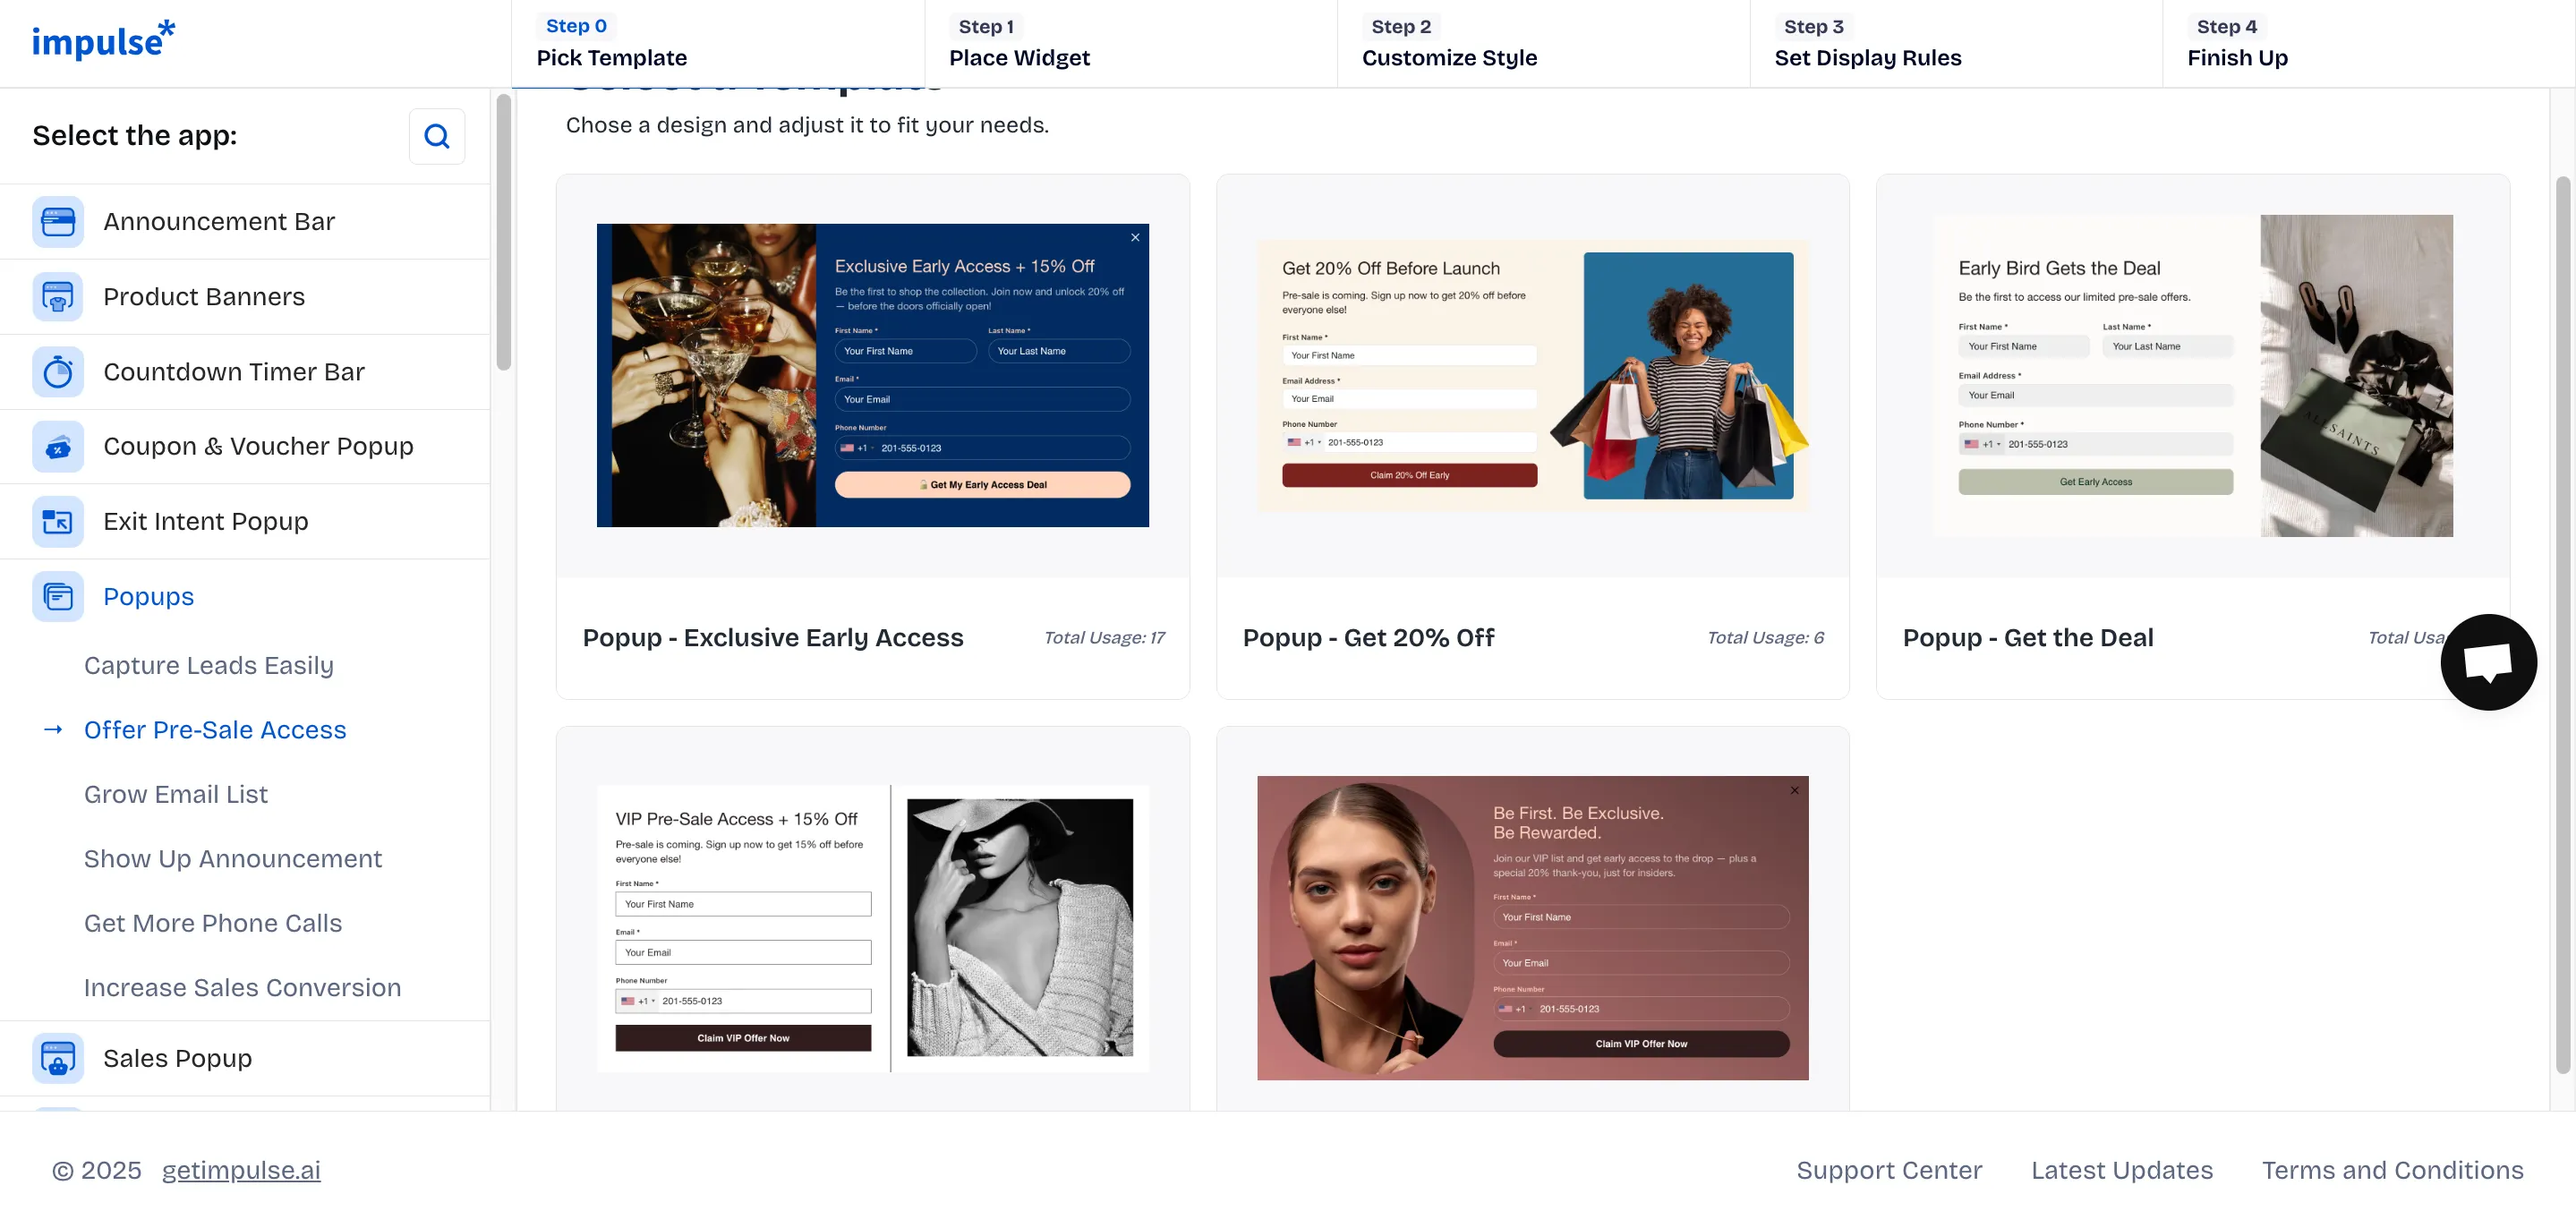The width and height of the screenshot is (2576, 1228).
Task: Open the Exit Intent Popup icon
Action: pyautogui.click(x=58, y=521)
